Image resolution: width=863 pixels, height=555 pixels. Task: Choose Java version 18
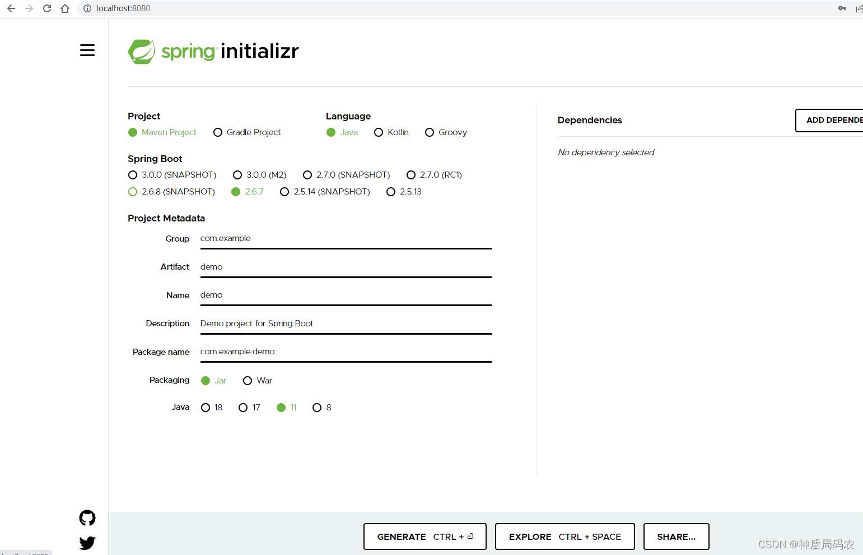(x=212, y=408)
